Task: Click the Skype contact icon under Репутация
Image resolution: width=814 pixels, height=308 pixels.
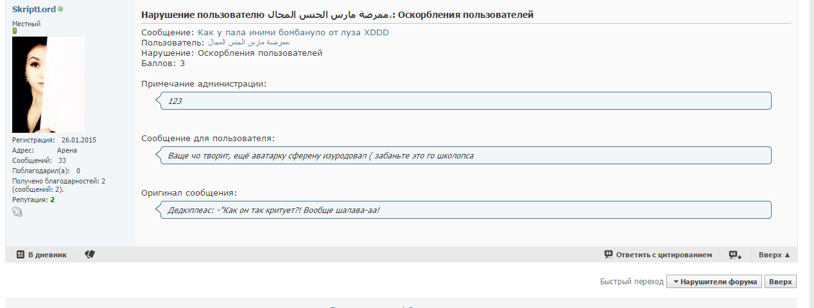Action: point(17,212)
